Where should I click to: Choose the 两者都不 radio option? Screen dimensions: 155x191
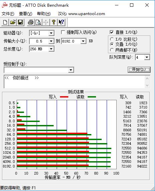tap(112, 50)
